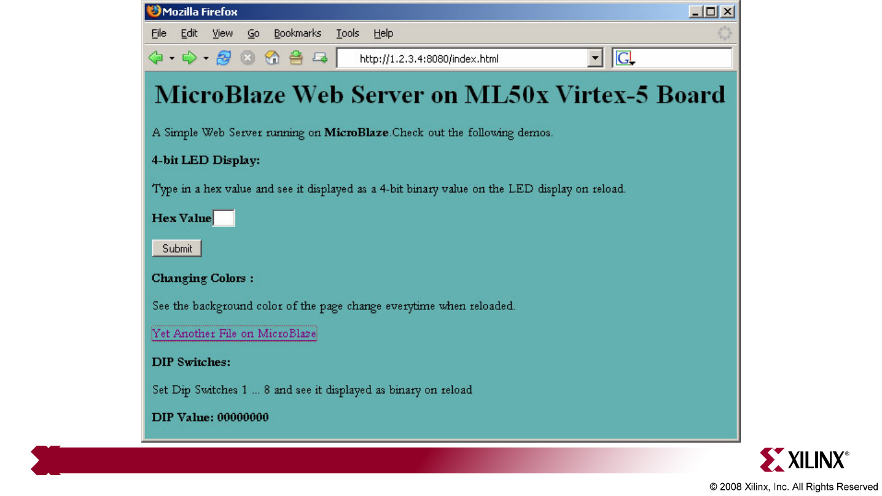Click the Submit button
The height and width of the screenshot is (496, 882).
point(177,249)
